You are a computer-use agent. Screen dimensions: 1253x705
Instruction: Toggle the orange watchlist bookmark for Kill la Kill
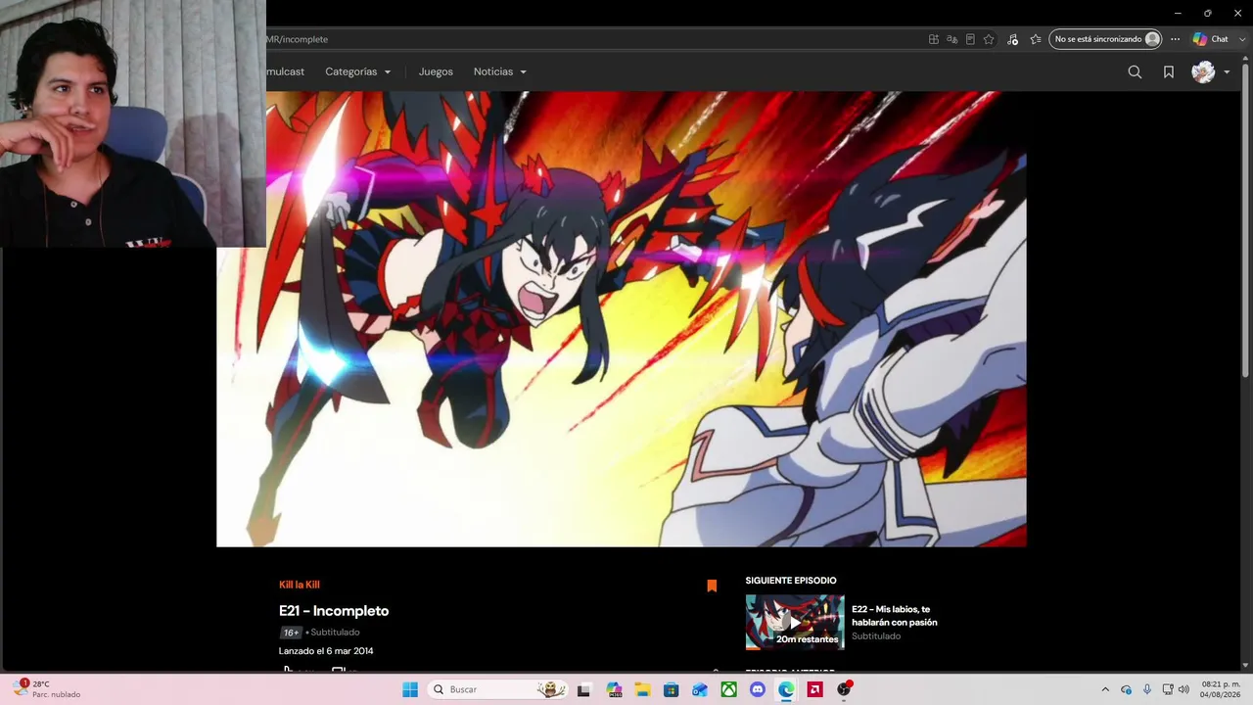[712, 586]
